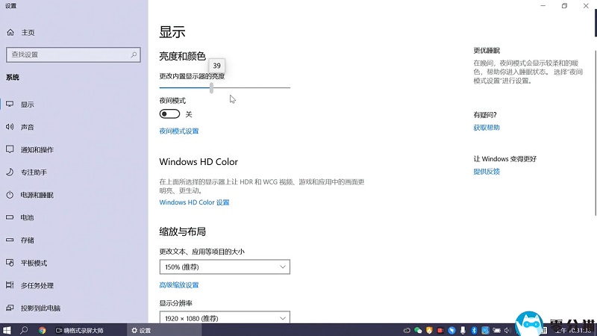Open 夜间模式设置 link

[x=179, y=131]
